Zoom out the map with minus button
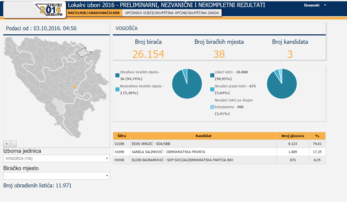The width and height of the screenshot is (347, 202). (14, 144)
